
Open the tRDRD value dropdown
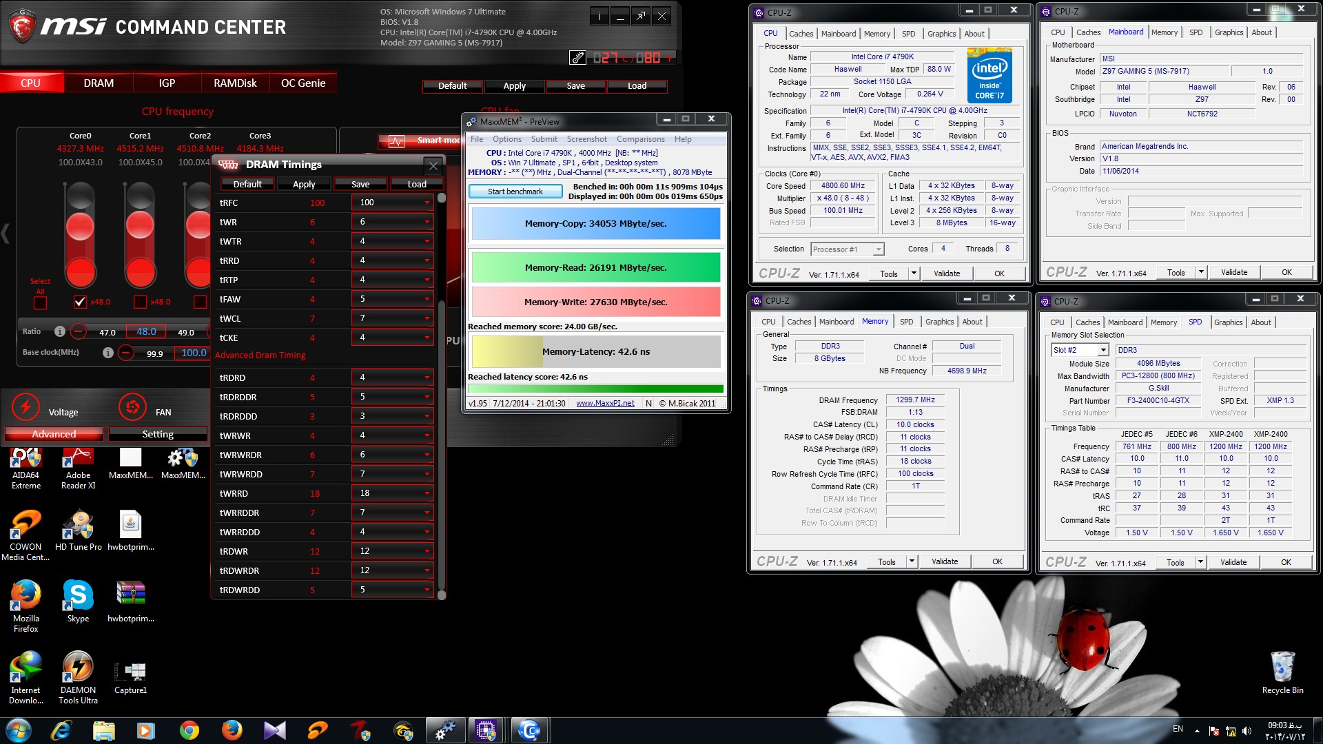pos(392,378)
